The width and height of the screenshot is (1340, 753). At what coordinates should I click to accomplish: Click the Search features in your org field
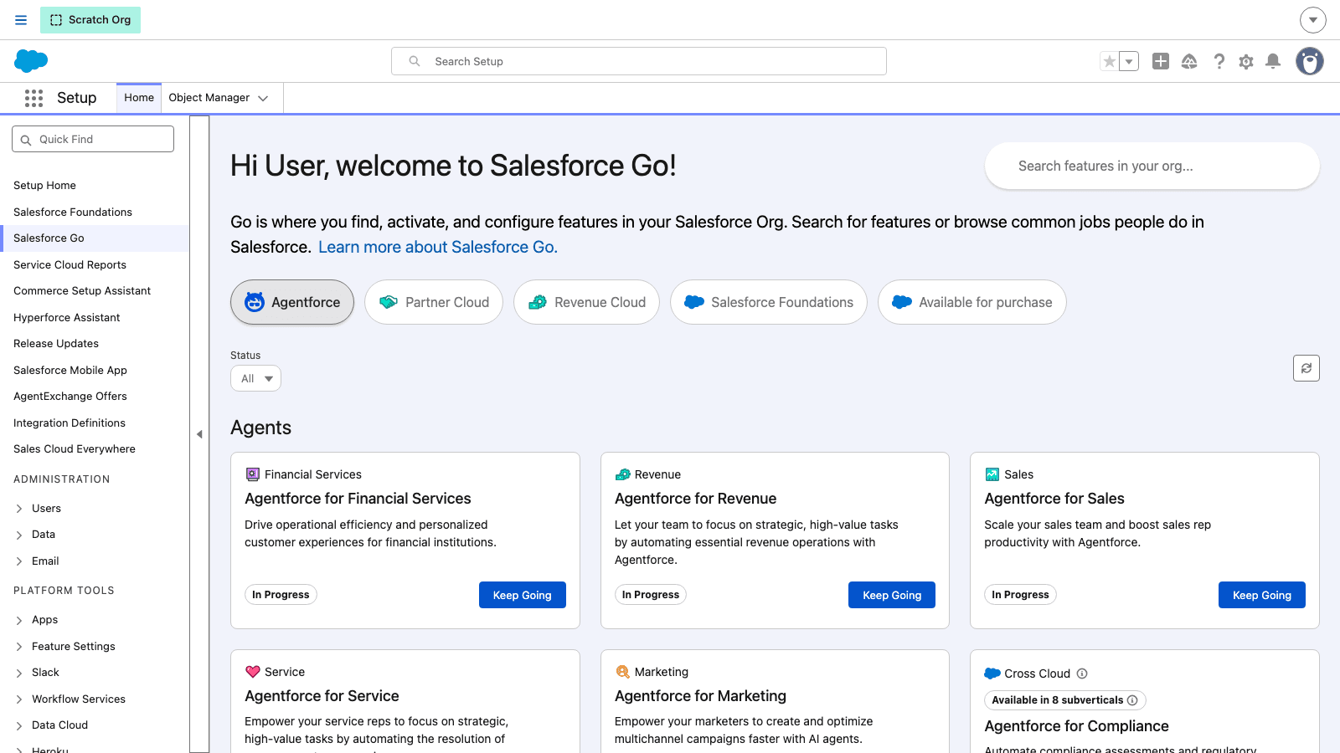point(1152,166)
